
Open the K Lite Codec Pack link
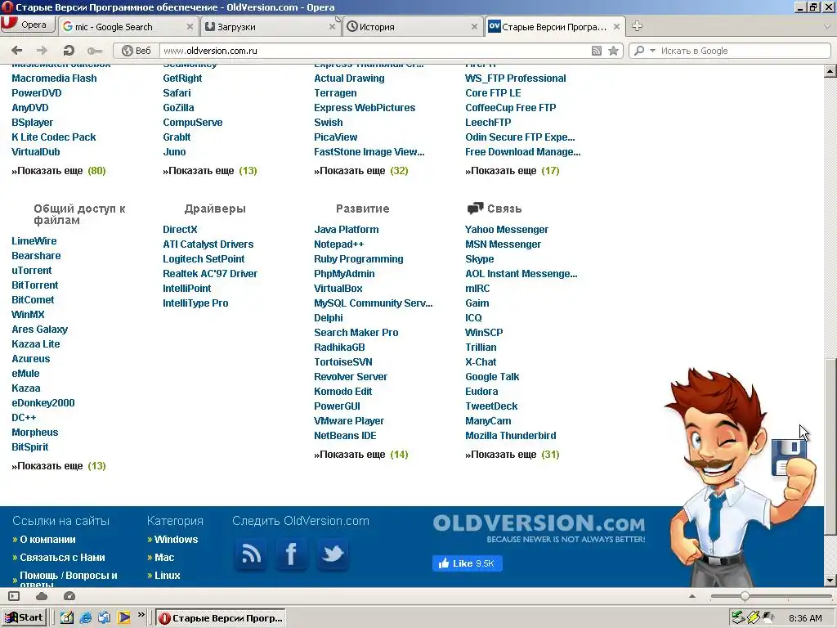53,137
